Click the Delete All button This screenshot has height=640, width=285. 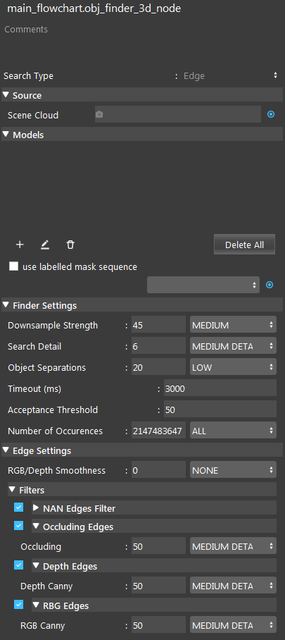[244, 245]
